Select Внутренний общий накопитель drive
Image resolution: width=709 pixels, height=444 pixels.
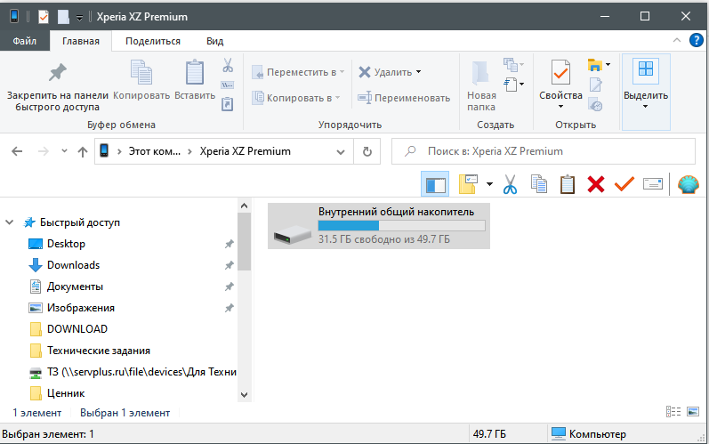379,226
